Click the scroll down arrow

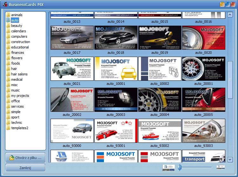pyautogui.click(x=230, y=160)
